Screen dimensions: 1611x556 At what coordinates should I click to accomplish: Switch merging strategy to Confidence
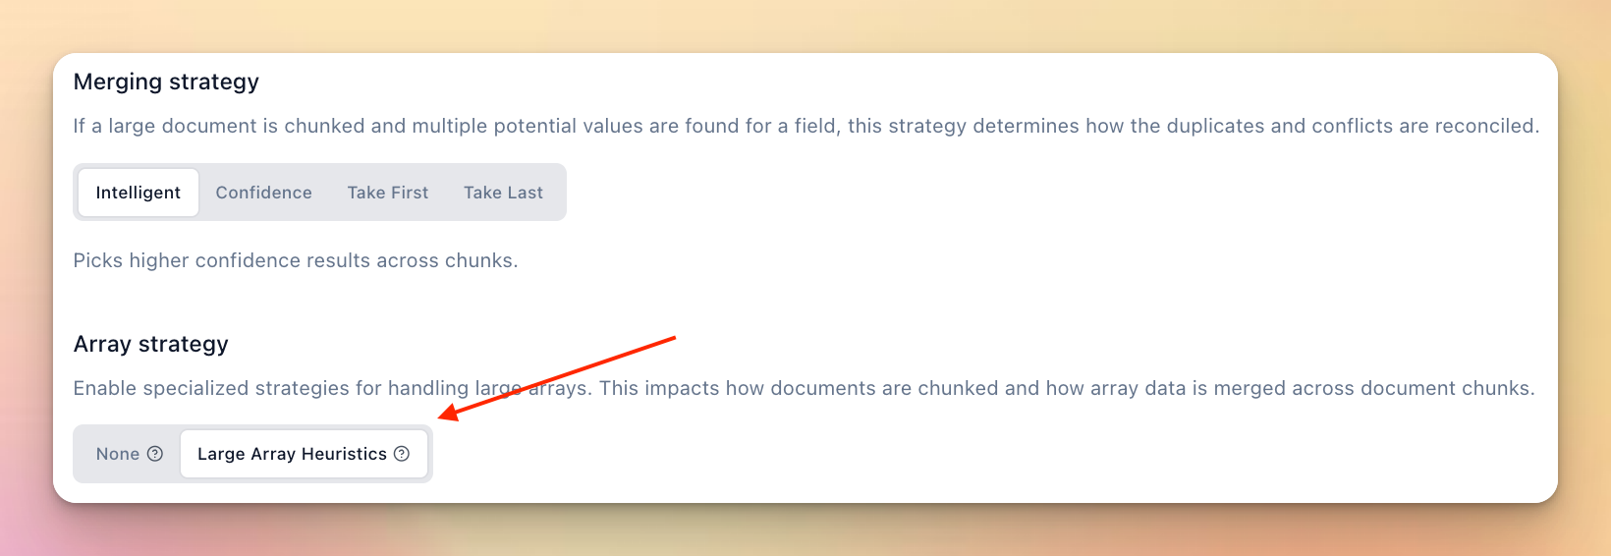[263, 193]
